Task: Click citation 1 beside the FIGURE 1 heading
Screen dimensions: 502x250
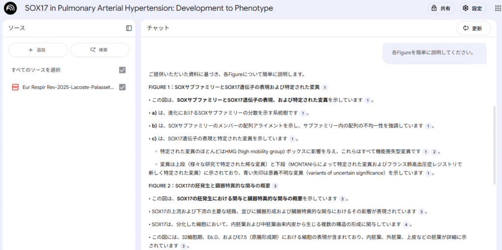Action: (325, 87)
